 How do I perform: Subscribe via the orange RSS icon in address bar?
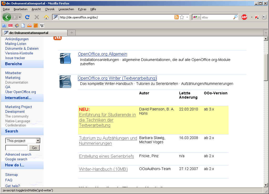pos(176,17)
